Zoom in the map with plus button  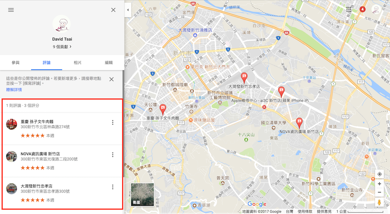379,184
